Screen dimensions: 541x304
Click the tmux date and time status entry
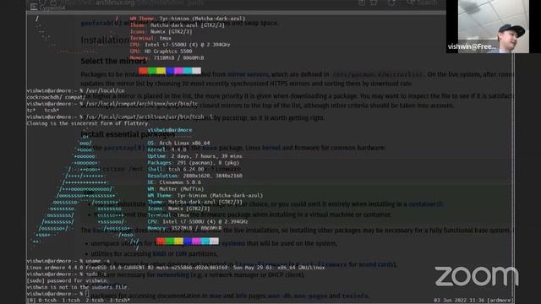pyautogui.click(x=459, y=301)
